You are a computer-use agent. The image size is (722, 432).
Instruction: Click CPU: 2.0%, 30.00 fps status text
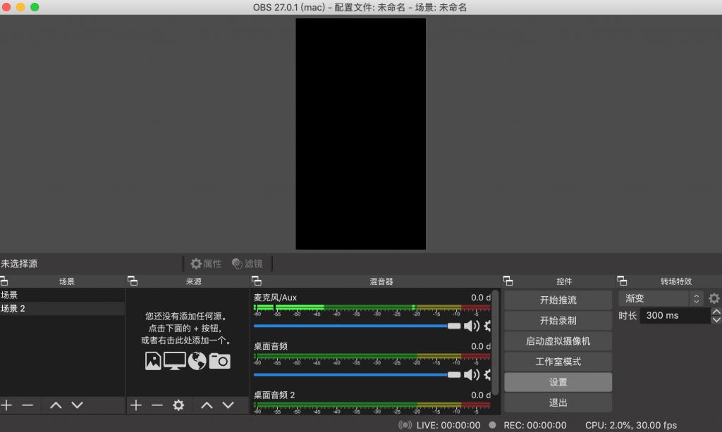coord(631,425)
